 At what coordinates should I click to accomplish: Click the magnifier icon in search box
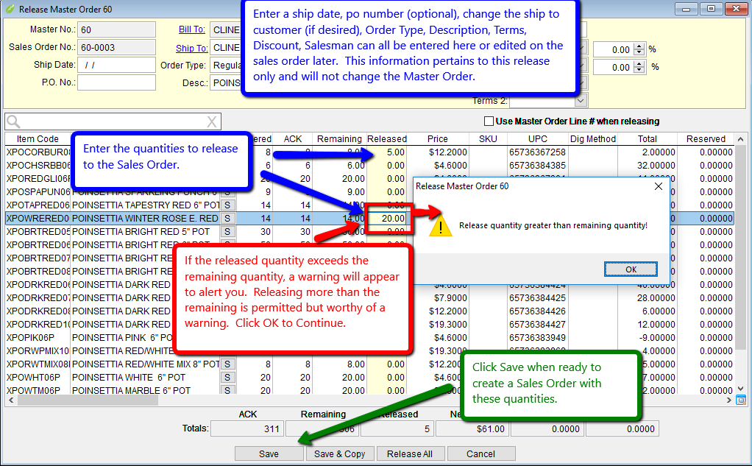[14, 121]
